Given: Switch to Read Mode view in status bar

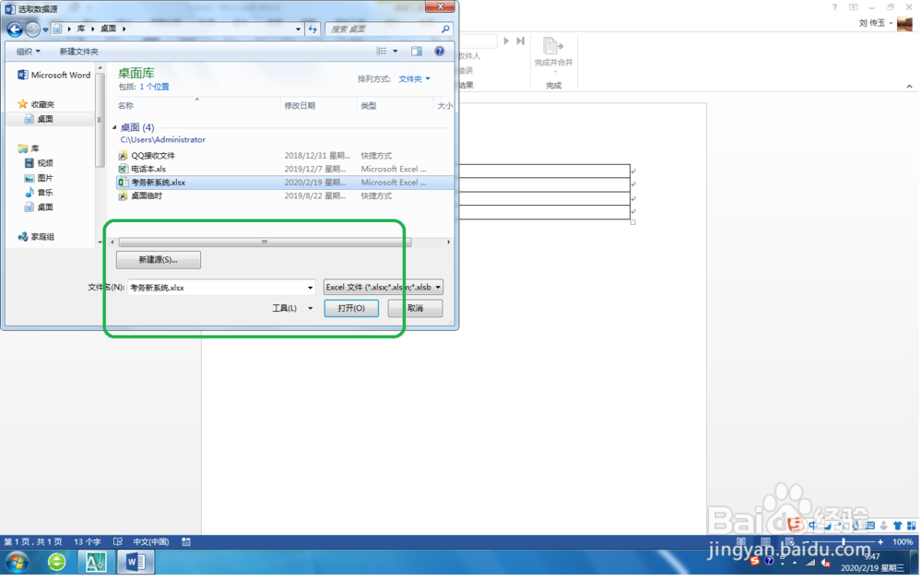Looking at the screenshot, I should pos(740,542).
